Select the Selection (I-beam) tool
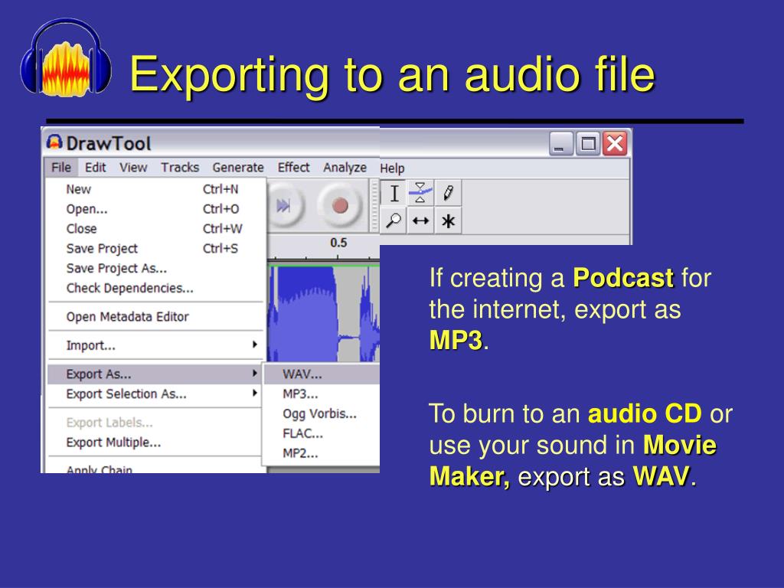The image size is (784, 588). (x=394, y=193)
